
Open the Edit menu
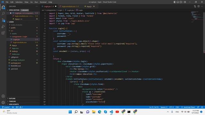coord(12,2)
